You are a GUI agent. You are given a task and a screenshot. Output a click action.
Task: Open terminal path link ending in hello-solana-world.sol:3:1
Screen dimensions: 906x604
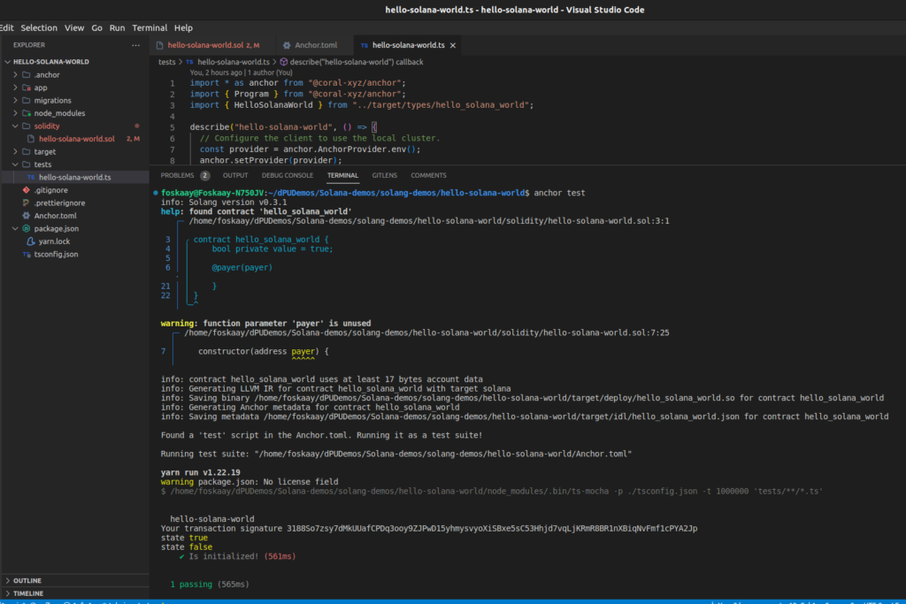tap(429, 220)
